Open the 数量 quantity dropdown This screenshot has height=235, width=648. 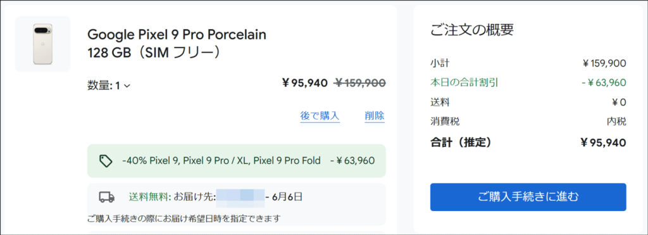pyautogui.click(x=109, y=86)
